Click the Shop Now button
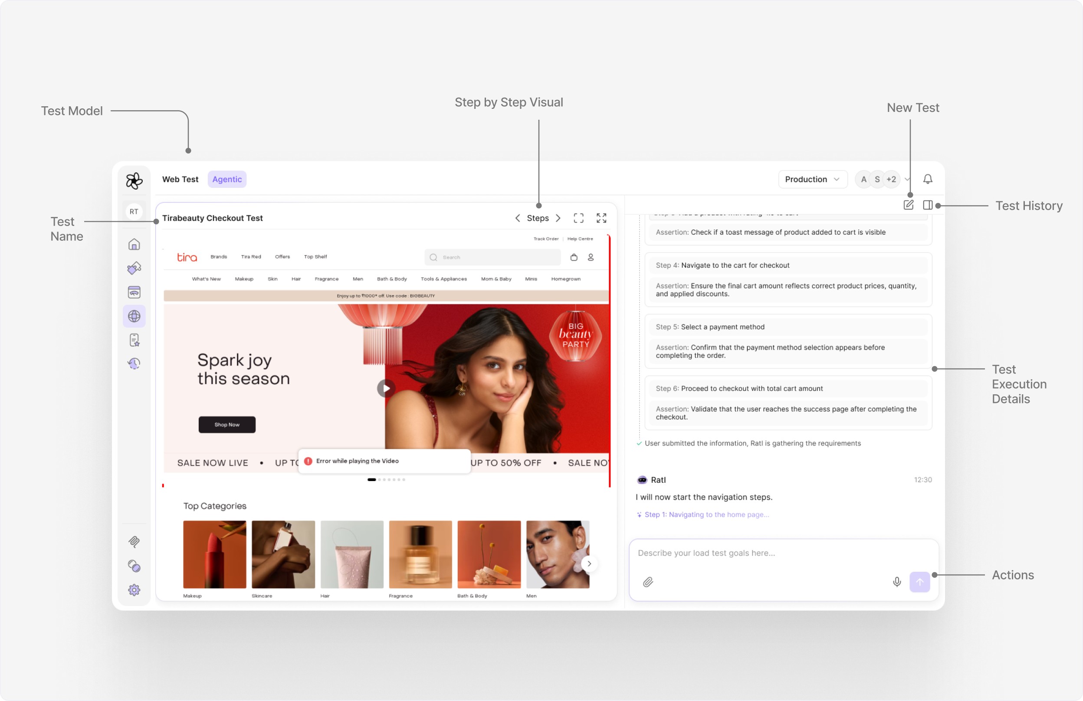Image resolution: width=1083 pixels, height=701 pixels. [226, 424]
